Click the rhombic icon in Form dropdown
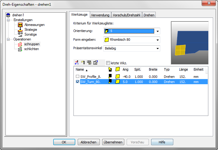Screen dimensions: 218x150 point(107,40)
